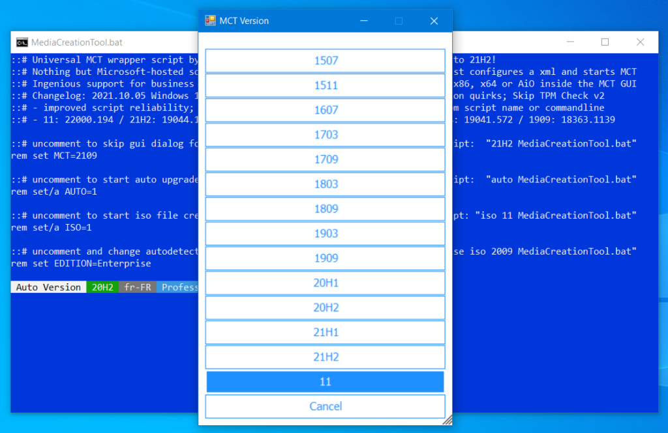The height and width of the screenshot is (433, 668).
Task: Click the MCT Version dialog app icon
Action: (x=210, y=21)
